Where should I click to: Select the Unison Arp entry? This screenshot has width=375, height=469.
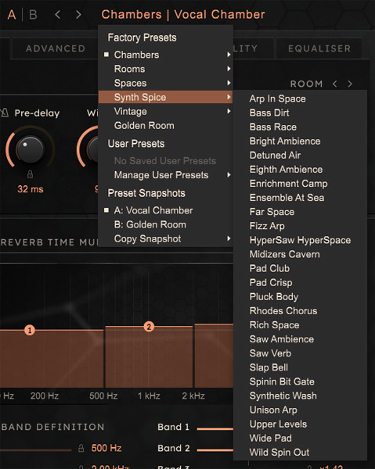(300, 410)
